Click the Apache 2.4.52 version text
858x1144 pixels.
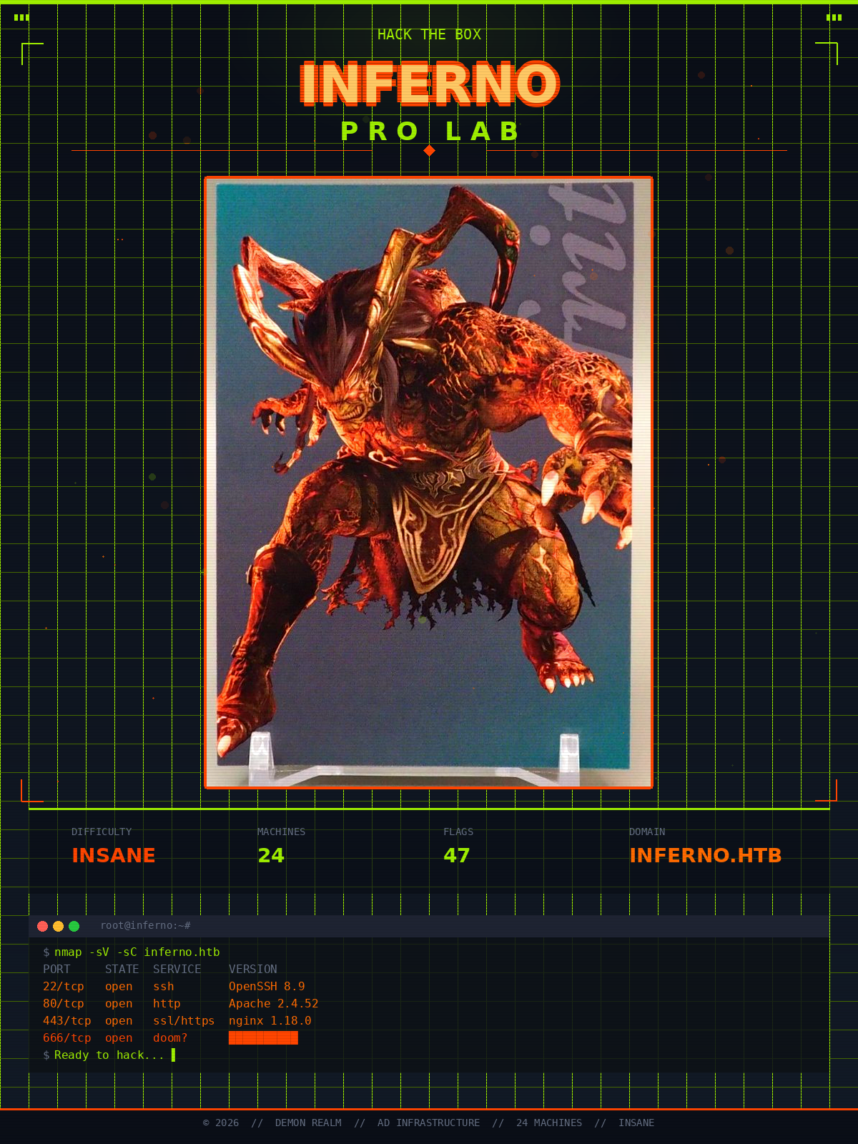coord(273,1003)
